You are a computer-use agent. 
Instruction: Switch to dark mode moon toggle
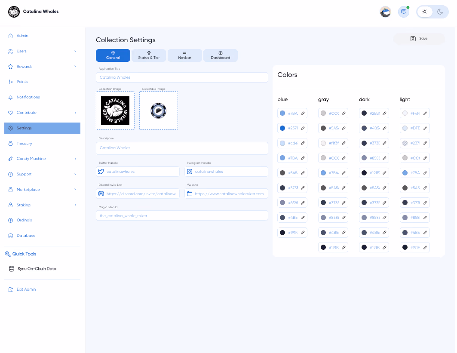[440, 12]
